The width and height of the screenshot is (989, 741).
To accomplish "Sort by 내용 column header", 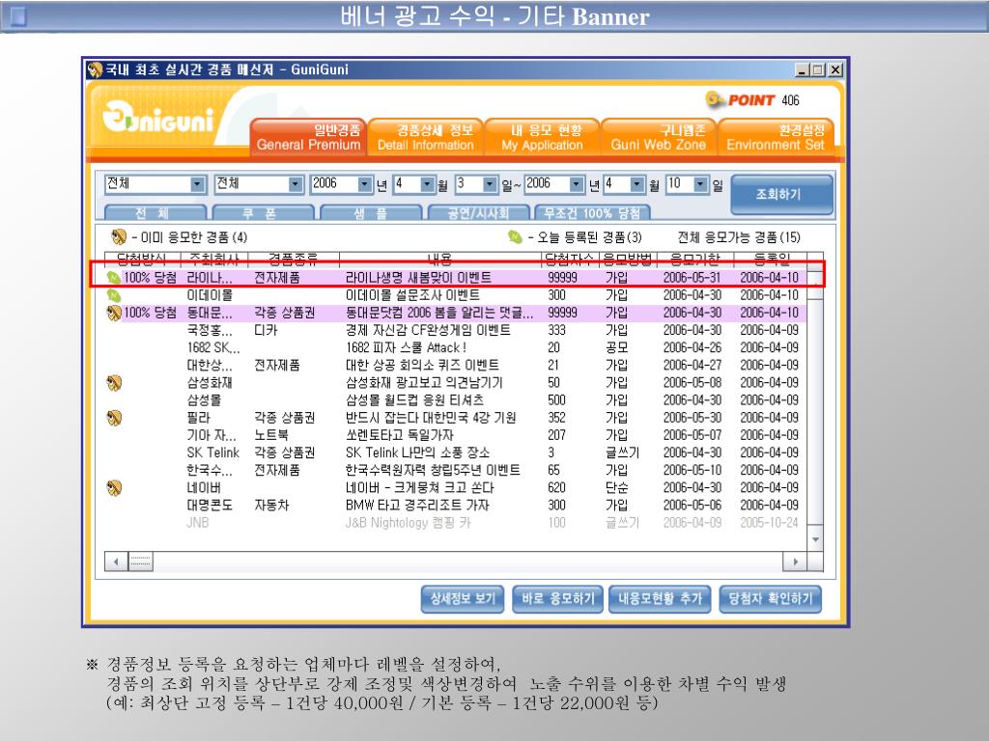I will click(440, 259).
